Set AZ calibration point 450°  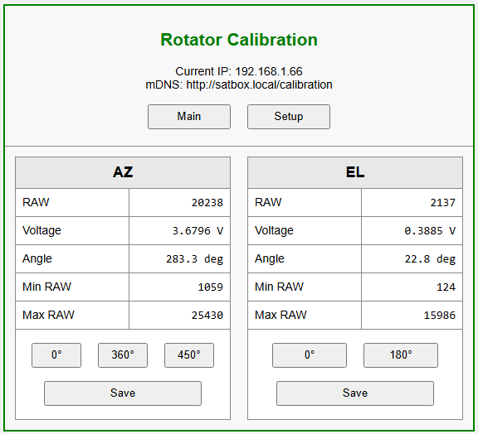coord(189,355)
